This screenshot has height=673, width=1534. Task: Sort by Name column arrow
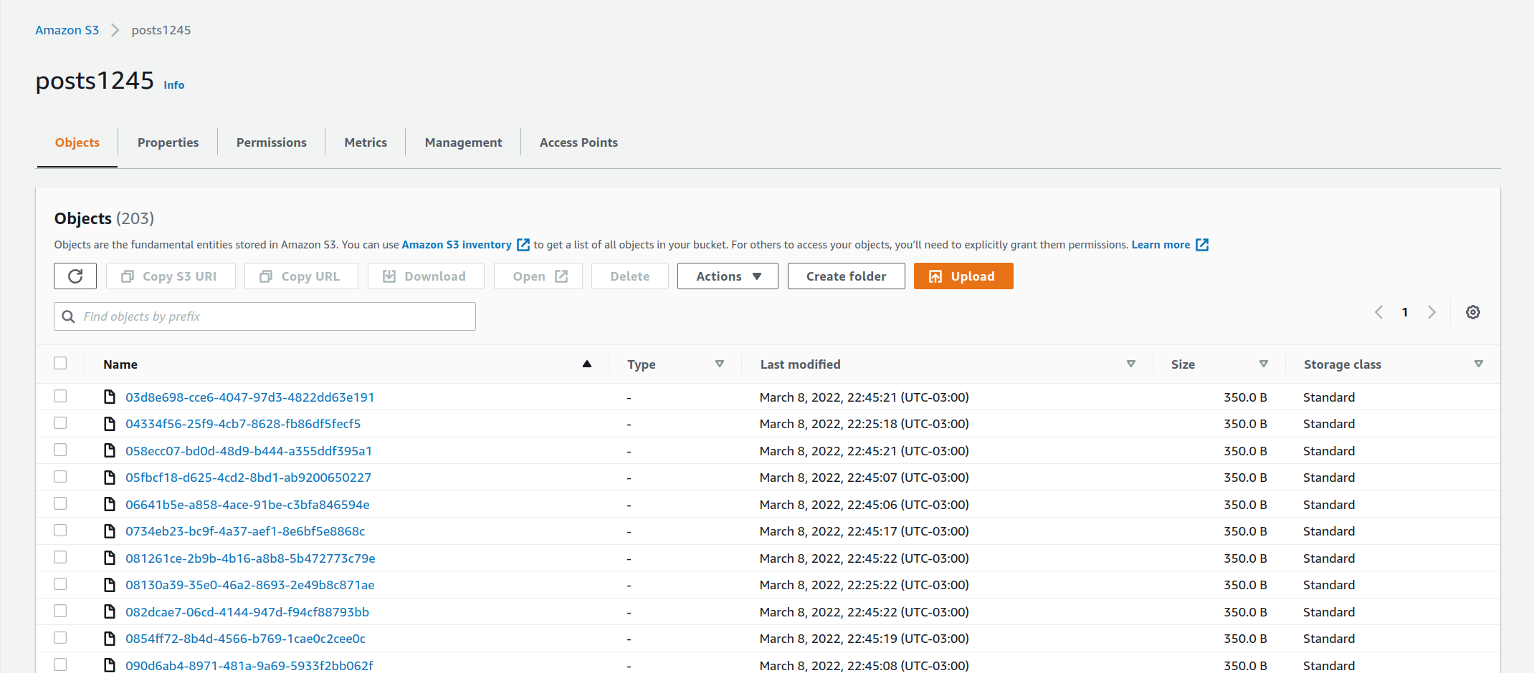pos(587,364)
